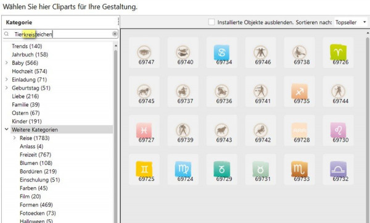The width and height of the screenshot is (370, 223).
Task: Select the orange Sagittarius arrow clipart 69735
Action: 300,91
